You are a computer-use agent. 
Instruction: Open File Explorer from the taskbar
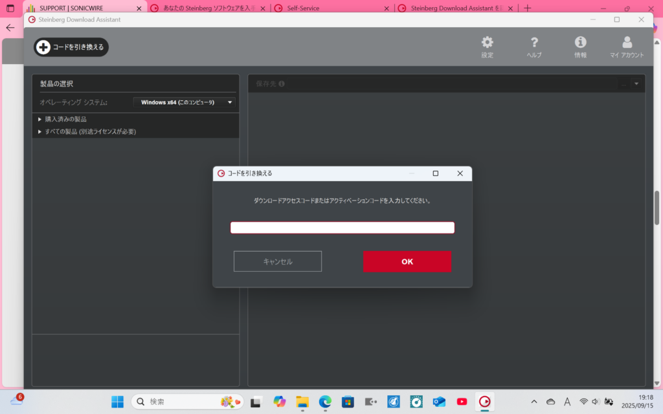pyautogui.click(x=302, y=402)
